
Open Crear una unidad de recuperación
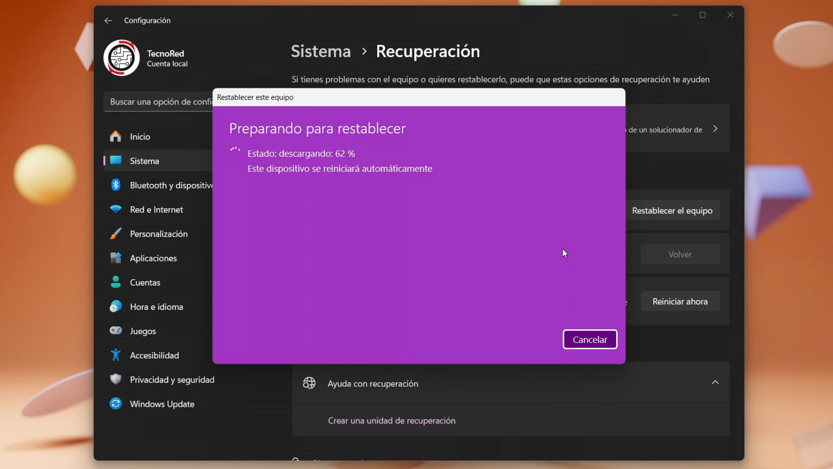391,420
